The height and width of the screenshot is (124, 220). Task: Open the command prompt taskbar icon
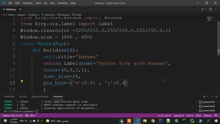pos(184,121)
